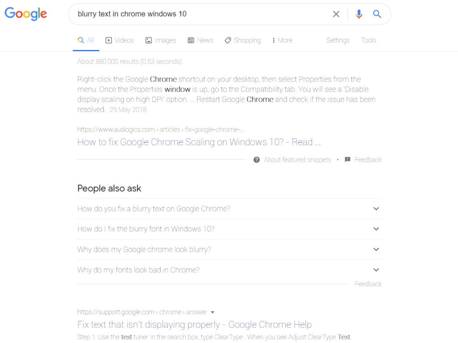
Task: Click the question mark featured snippets icon
Action: (257, 160)
